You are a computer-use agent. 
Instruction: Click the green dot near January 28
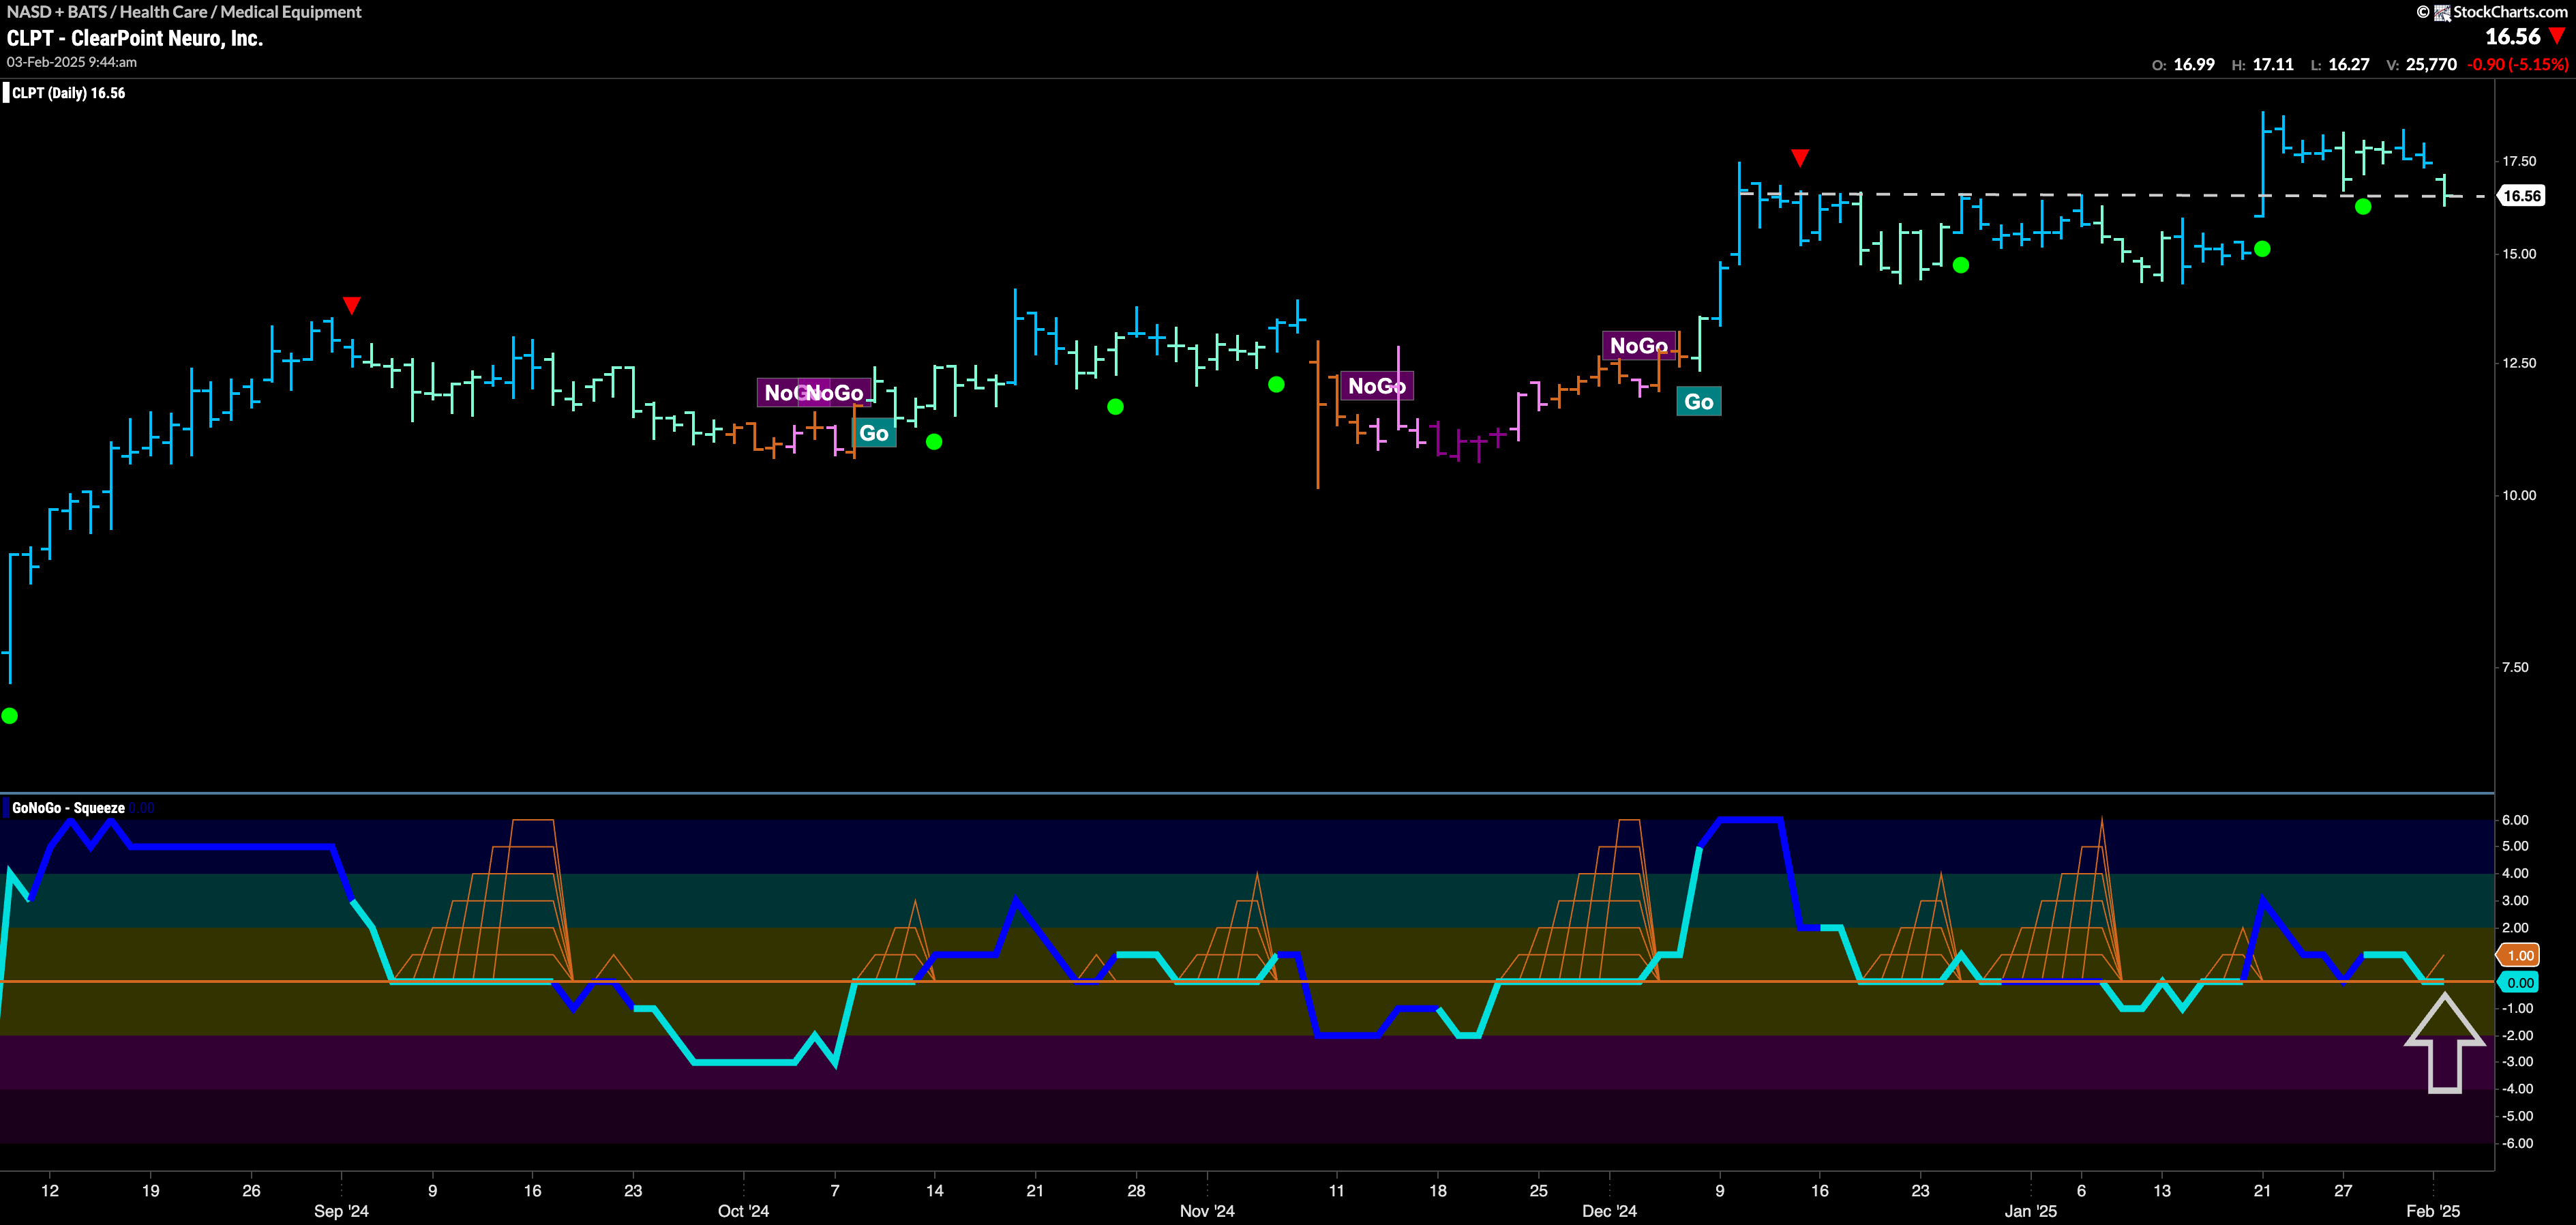click(x=2363, y=207)
